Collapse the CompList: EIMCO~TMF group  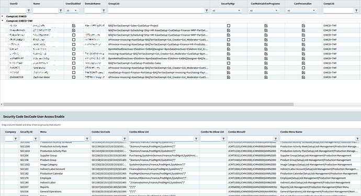pos(2,21)
